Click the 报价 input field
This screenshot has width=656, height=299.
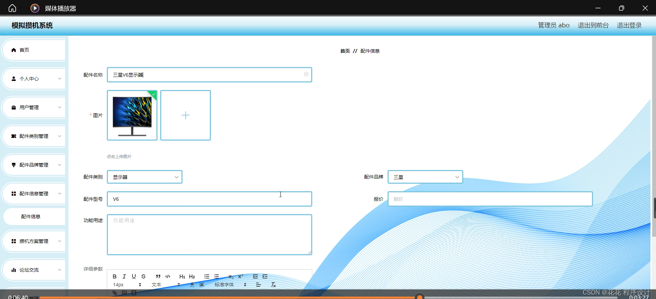coord(490,199)
